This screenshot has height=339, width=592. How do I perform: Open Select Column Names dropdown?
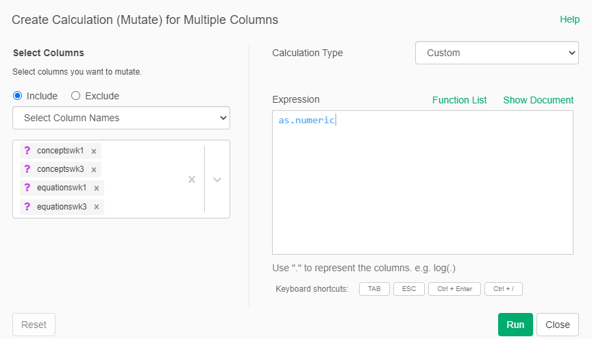pyautogui.click(x=121, y=118)
